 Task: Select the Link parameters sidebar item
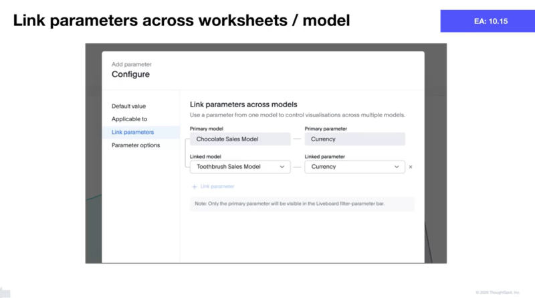point(132,133)
